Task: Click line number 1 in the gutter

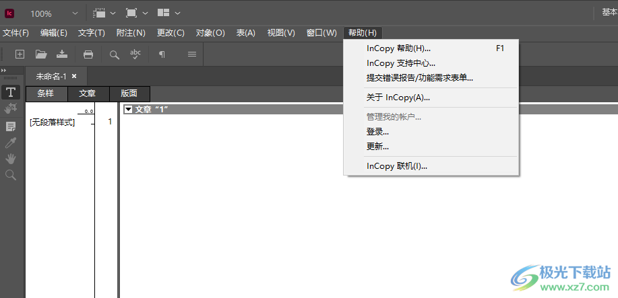Action: pyautogui.click(x=110, y=122)
